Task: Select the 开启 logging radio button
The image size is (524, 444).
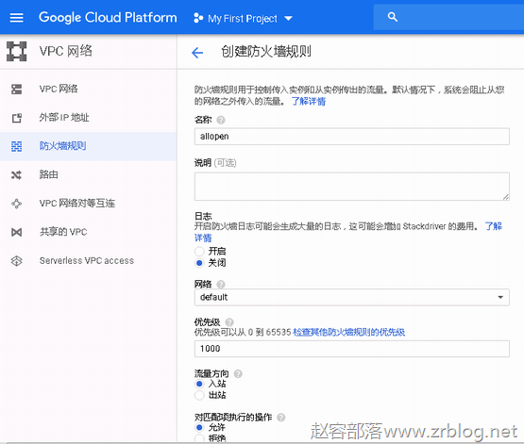Action: tap(199, 251)
